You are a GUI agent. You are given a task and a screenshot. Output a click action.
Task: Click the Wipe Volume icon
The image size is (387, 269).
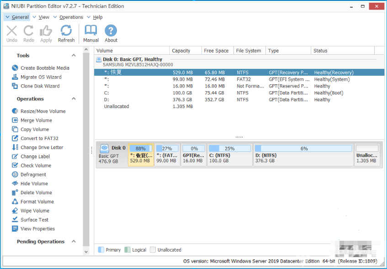tap(15, 211)
